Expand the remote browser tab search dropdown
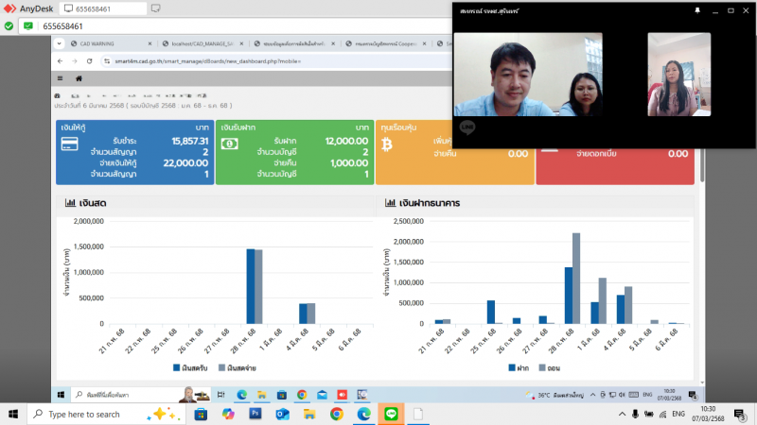Viewport: 757px width, 425px height. click(x=59, y=43)
